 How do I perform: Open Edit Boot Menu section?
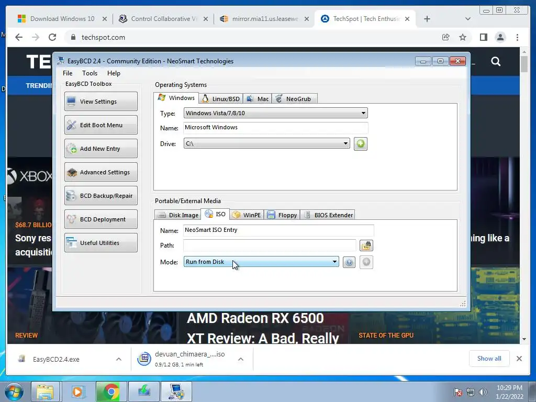[101, 125]
